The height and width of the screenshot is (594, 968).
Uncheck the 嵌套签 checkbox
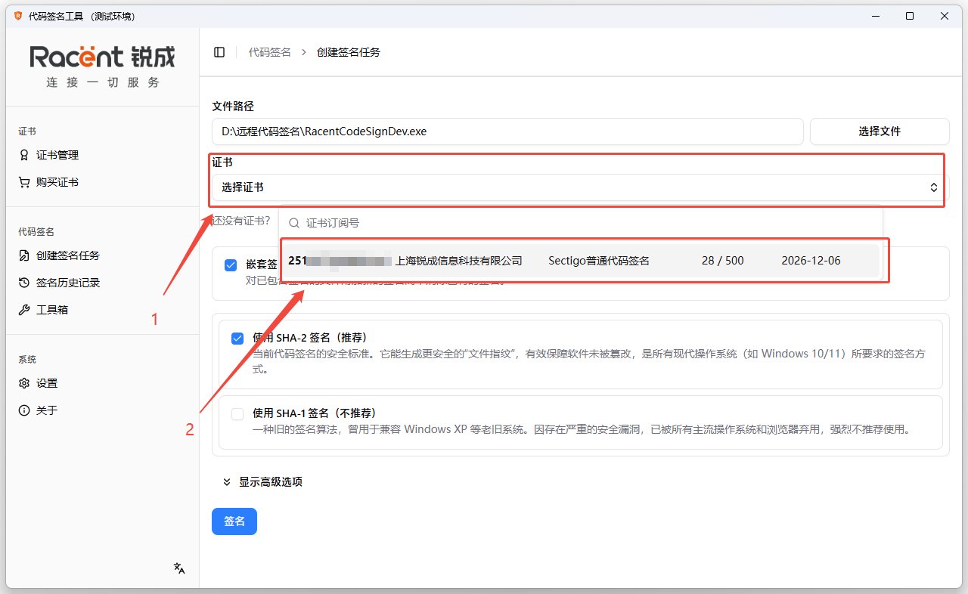click(231, 265)
